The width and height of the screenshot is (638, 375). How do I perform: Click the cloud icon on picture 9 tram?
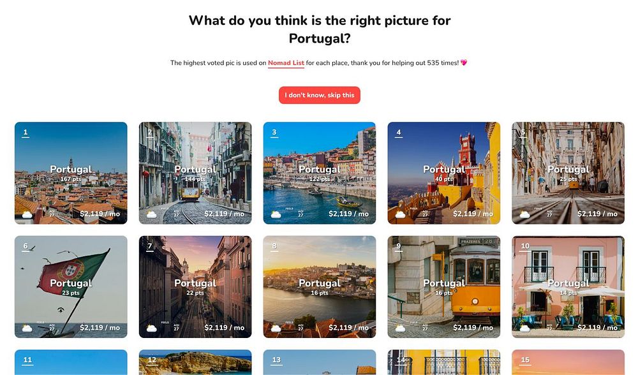pyautogui.click(x=401, y=328)
